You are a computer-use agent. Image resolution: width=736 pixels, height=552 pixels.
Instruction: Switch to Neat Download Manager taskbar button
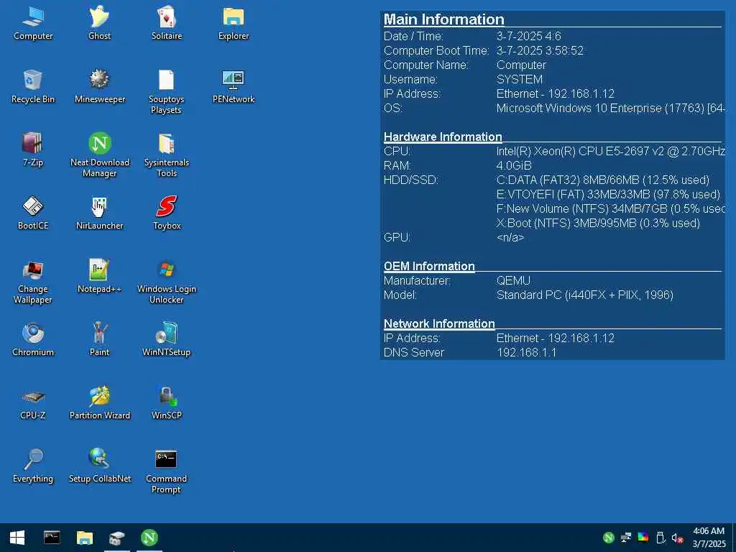click(x=149, y=538)
